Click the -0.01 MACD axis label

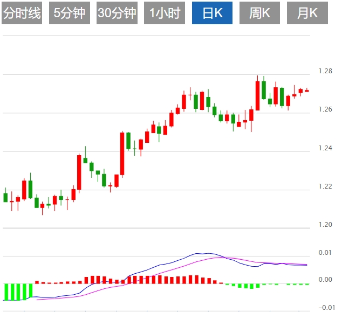pyautogui.click(x=326, y=308)
